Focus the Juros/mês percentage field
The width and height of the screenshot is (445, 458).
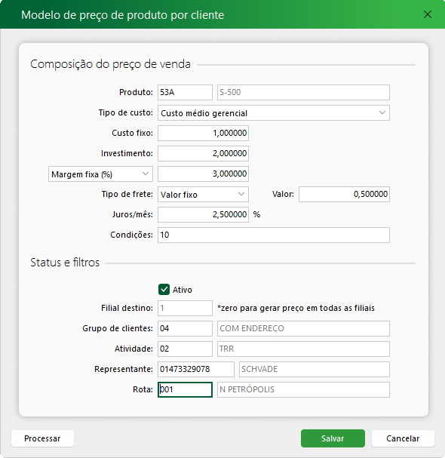coord(203,215)
